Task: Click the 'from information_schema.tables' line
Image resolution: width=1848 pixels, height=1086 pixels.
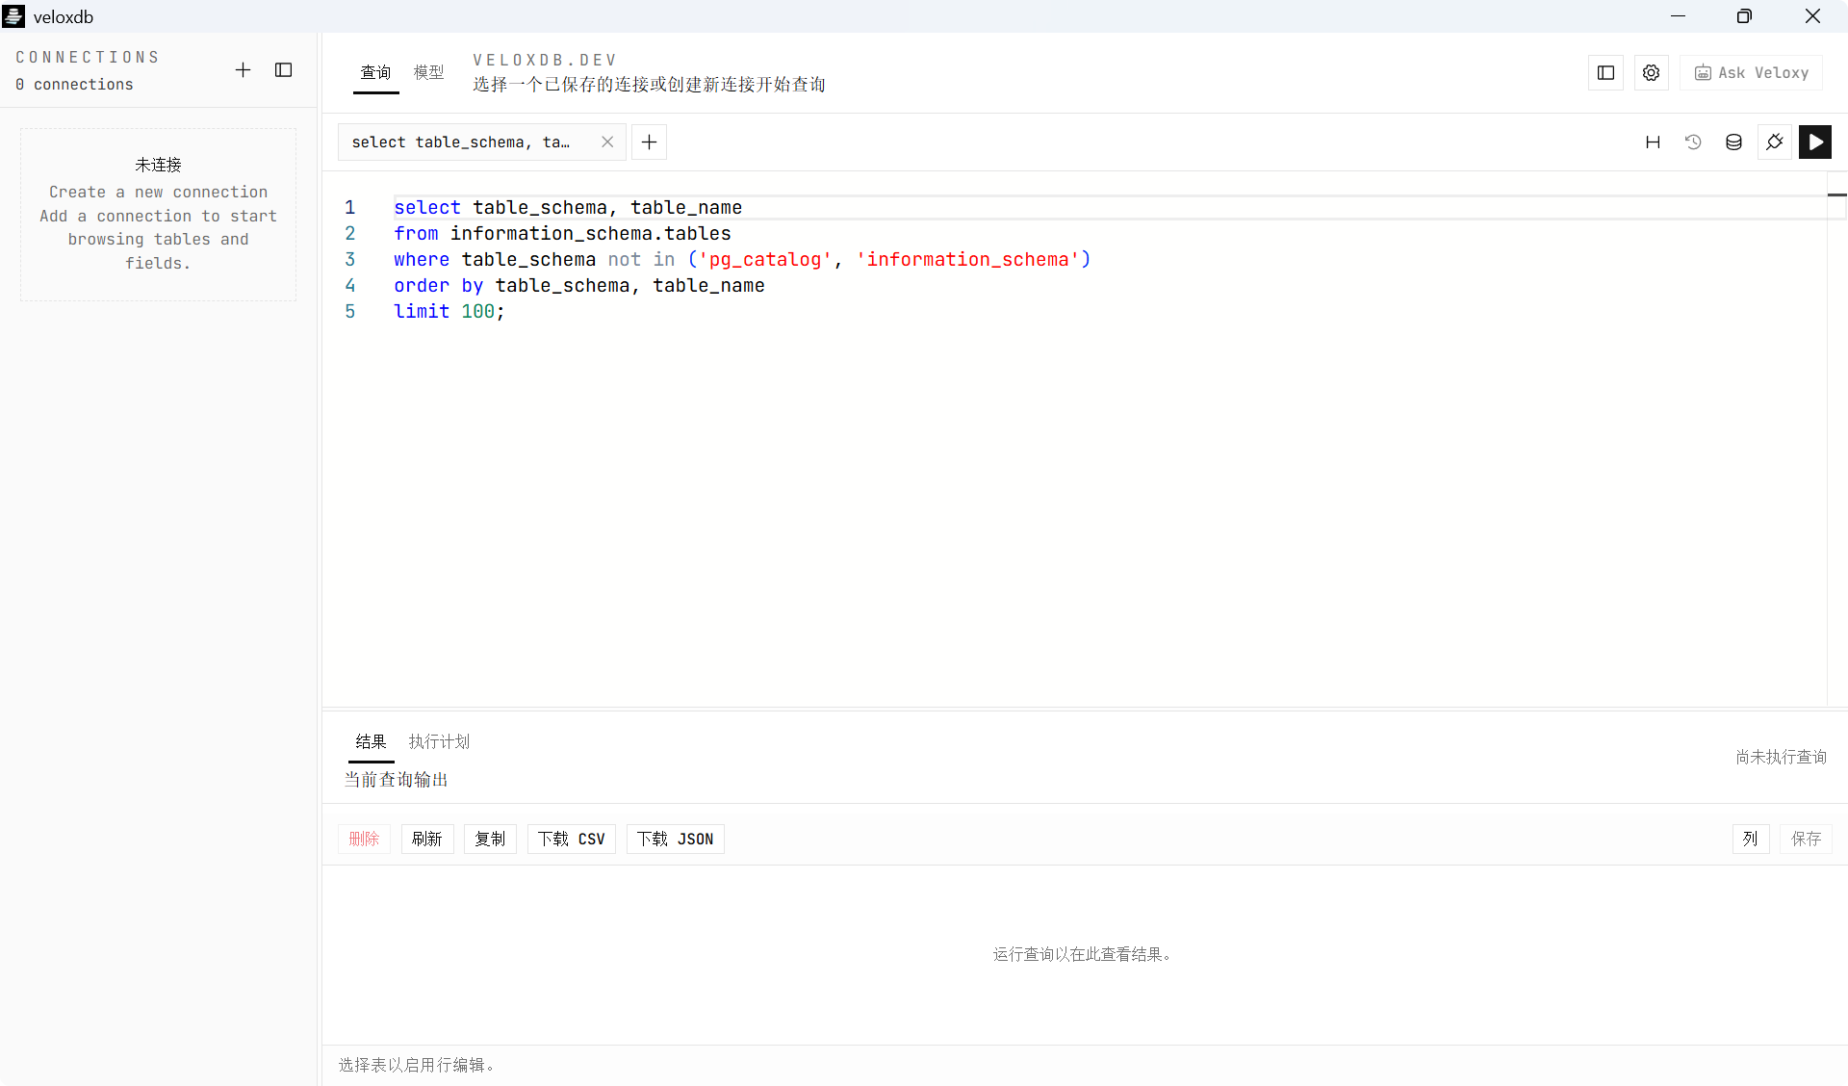Action: [562, 234]
